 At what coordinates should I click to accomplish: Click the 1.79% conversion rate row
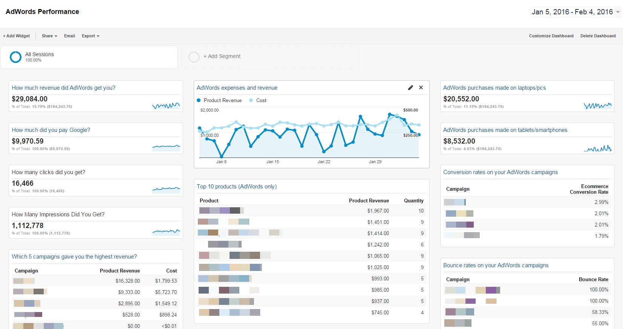(x=527, y=236)
